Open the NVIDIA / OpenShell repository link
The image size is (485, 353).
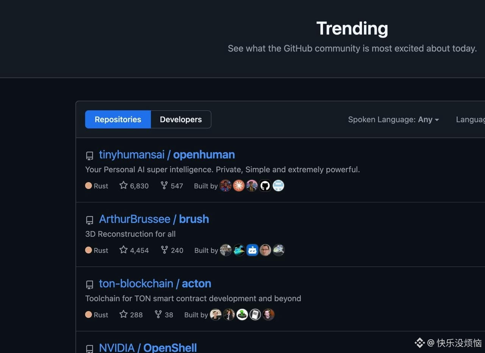click(x=148, y=348)
